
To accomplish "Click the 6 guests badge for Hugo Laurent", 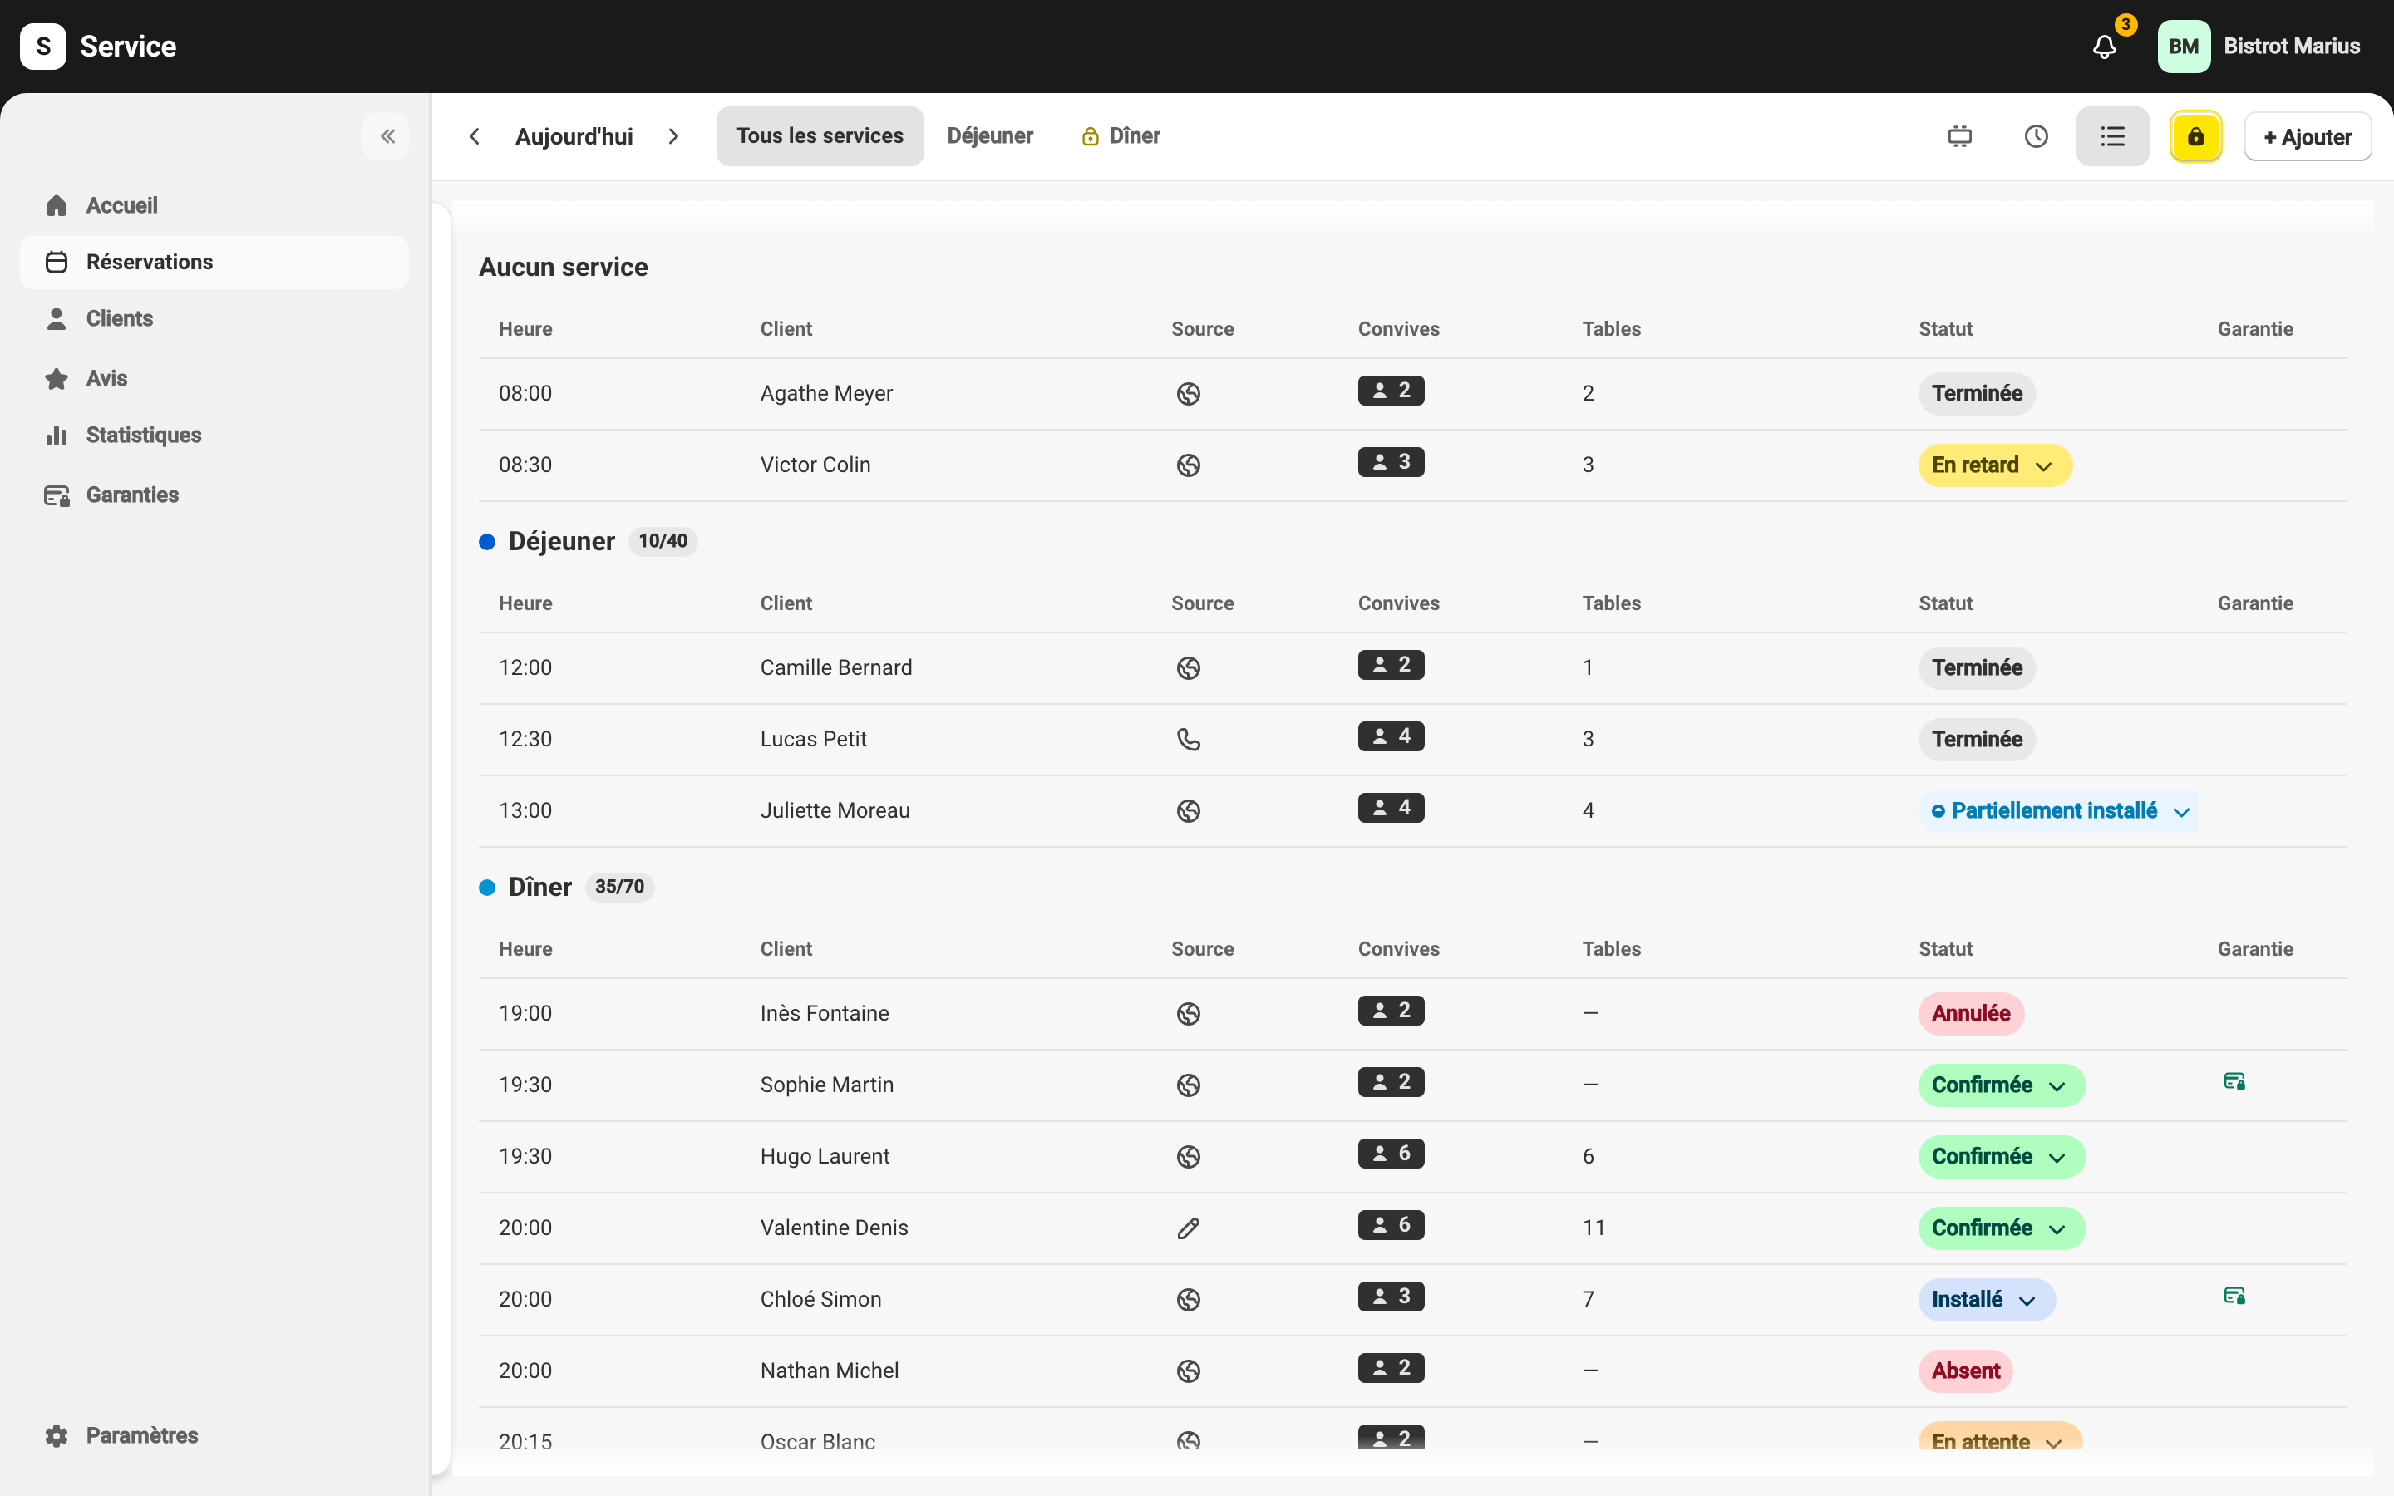I will (x=1391, y=1154).
